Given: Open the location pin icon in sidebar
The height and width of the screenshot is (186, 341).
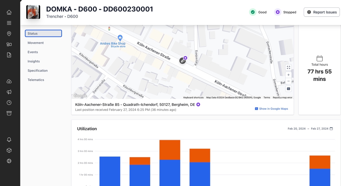Looking at the screenshot, I should coord(9,34).
